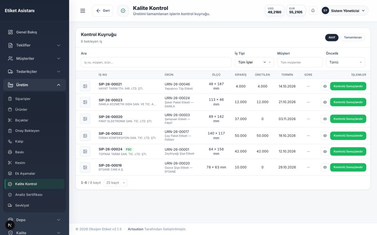This screenshot has height=235, width=377.
Task: Open the hamburger menu icon
Action: tap(83, 11)
